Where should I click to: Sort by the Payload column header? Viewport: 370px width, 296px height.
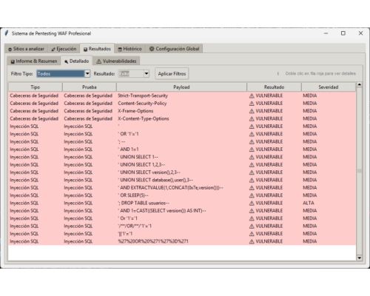point(181,87)
